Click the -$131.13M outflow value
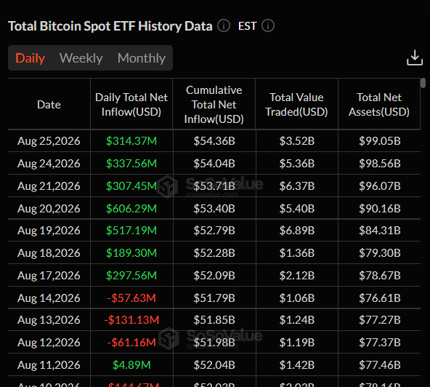This screenshot has width=430, height=387. pyautogui.click(x=131, y=319)
